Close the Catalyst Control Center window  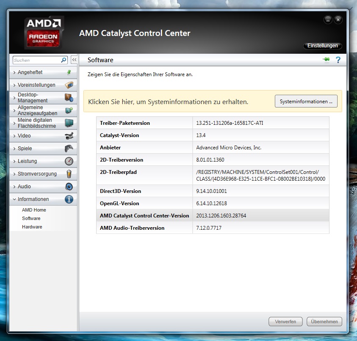click(338, 20)
